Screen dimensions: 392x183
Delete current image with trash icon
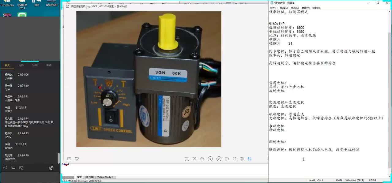[242, 159]
